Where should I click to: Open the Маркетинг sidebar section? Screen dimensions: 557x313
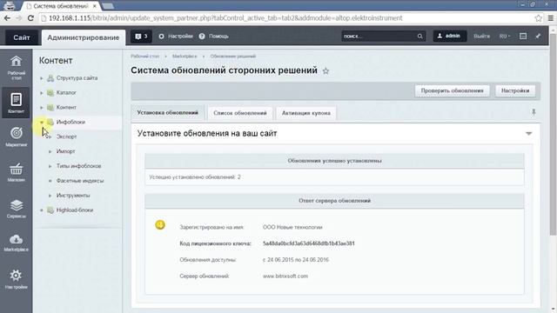pos(16,137)
